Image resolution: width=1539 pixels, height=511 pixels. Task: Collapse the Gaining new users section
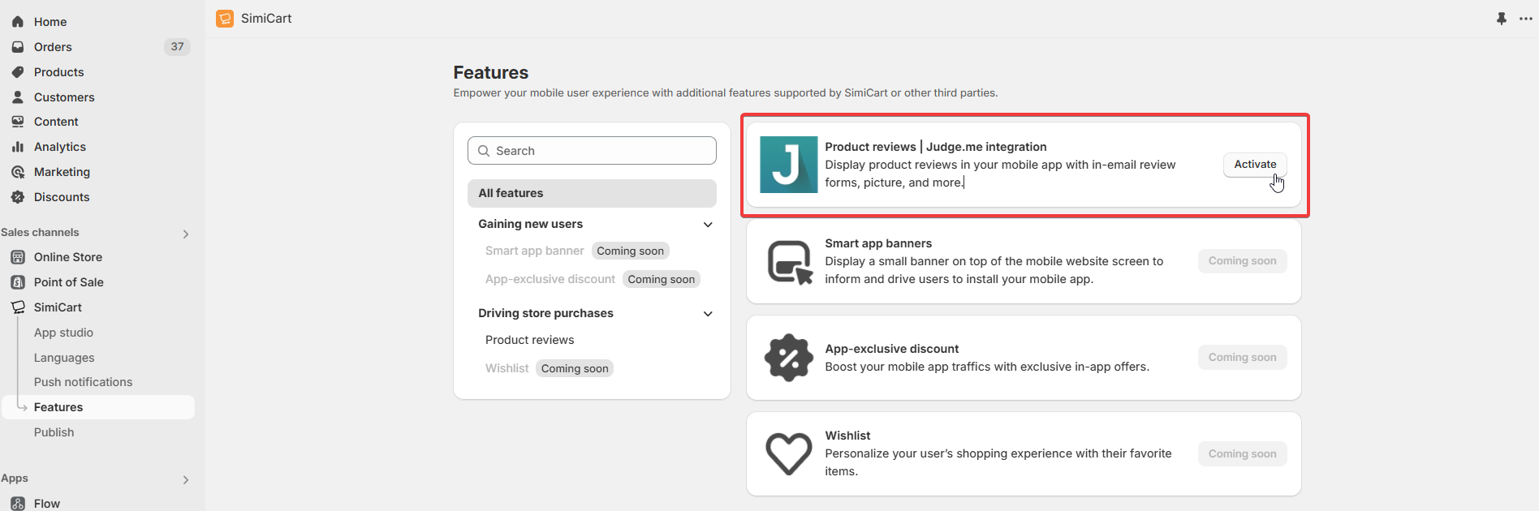(708, 225)
